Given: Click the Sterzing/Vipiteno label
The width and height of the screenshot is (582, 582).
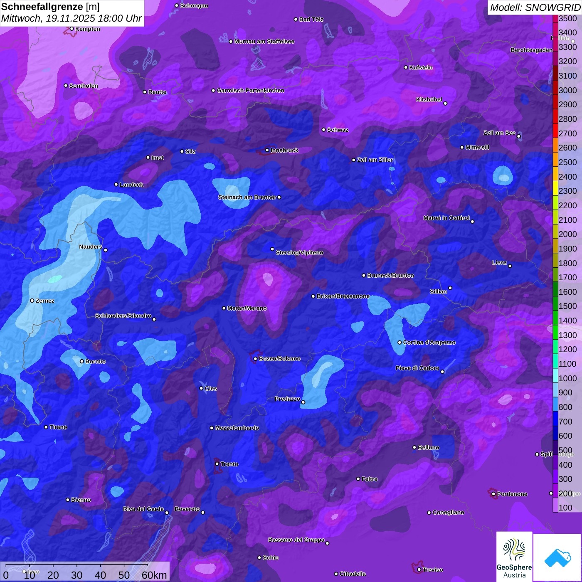Looking at the screenshot, I should click(299, 252).
